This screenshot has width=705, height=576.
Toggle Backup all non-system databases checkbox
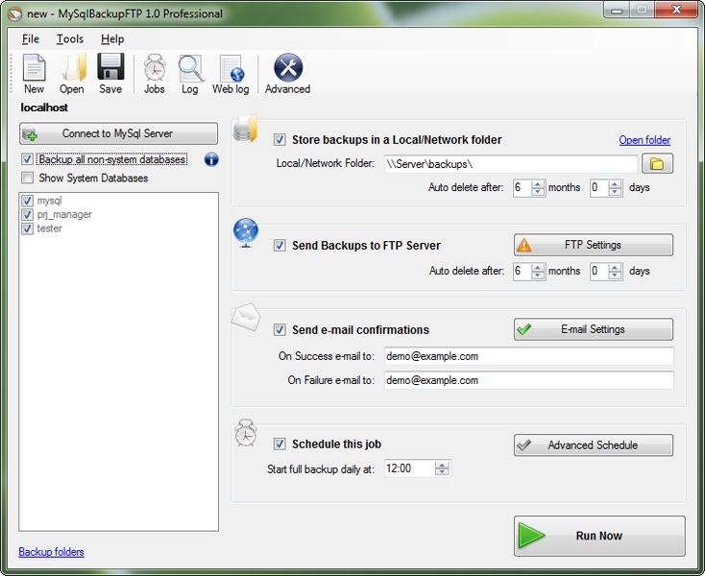pyautogui.click(x=28, y=159)
